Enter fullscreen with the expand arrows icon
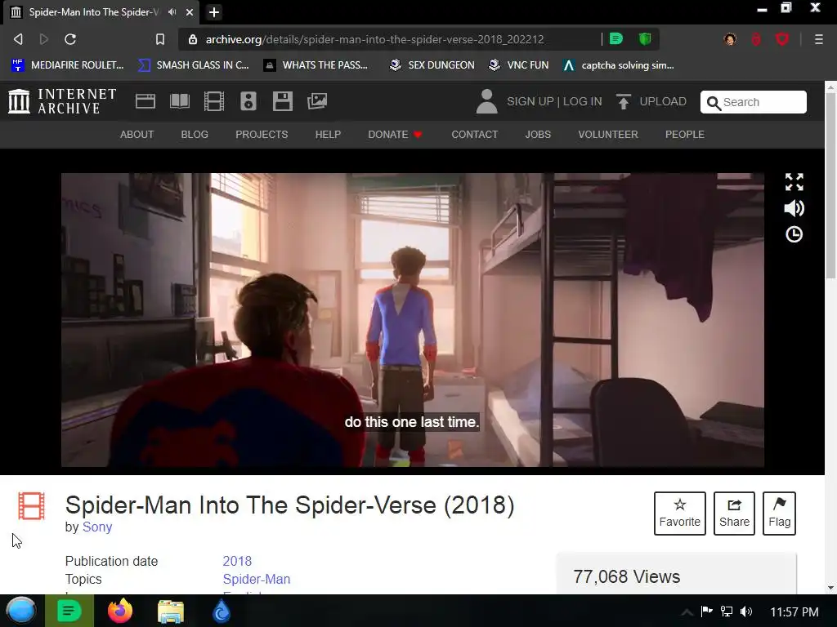The image size is (837, 627). [x=794, y=182]
